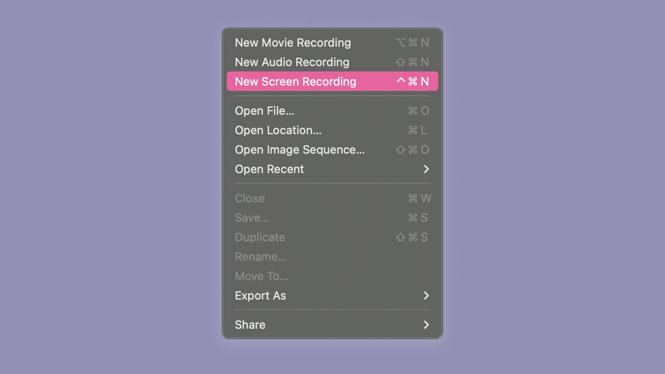Select Open Image Sequence...
This screenshot has height=374, width=665.
299,149
